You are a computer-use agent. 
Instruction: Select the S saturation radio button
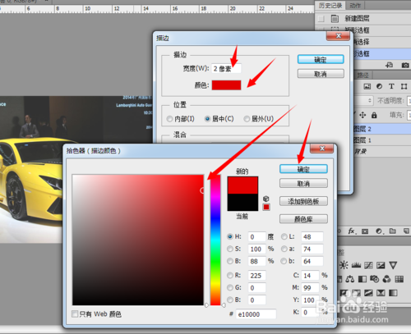tap(230, 249)
